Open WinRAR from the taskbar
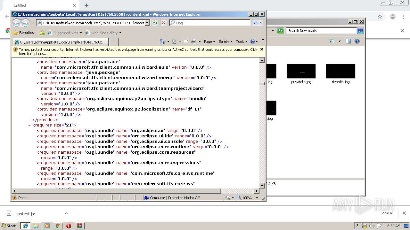This screenshot has height=230, width=410. click(79, 226)
